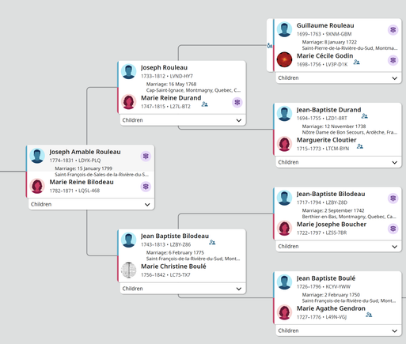The image size is (406, 344).
Task: Click couple icon next to Marie Agathe Gendron
Action: point(369,315)
